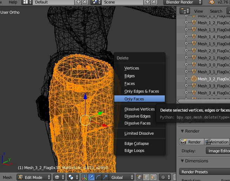Toggle the 3D manipulator axes widget
Viewport: 230px width, 181px height.
pyautogui.click(x=84, y=177)
